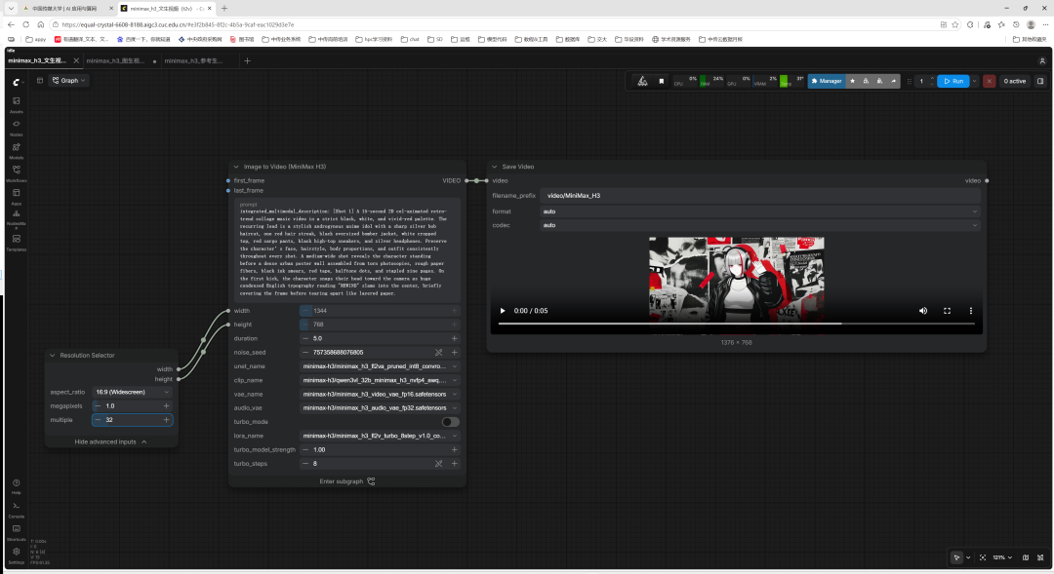Mute the video preview audio
This screenshot has width=1054, height=574.
coord(923,311)
